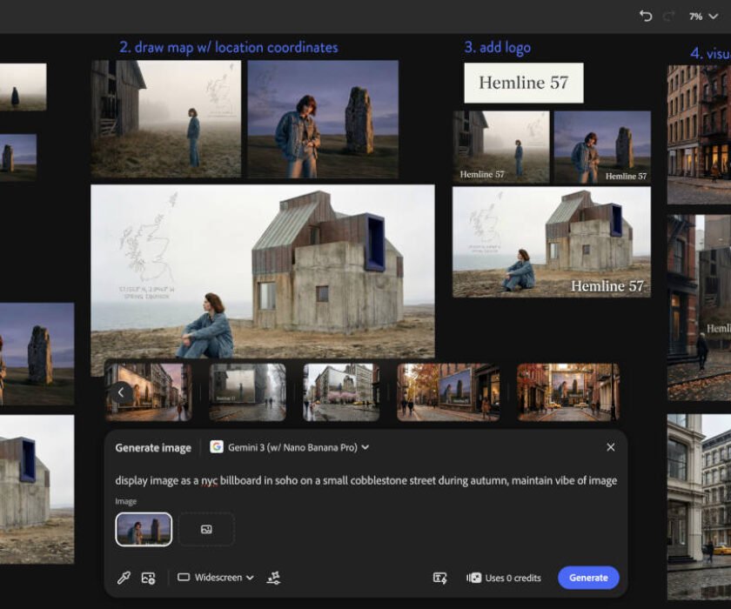The image size is (731, 609).
Task: Expand the Widescreen aspect ratio dropdown
Action: point(216,578)
